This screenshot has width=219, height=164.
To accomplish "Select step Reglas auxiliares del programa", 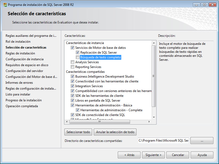I will click(31, 36).
